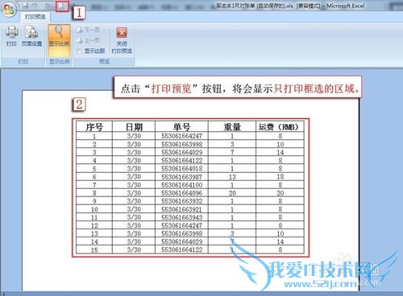
Task: Click the 序号 header cell
Action: (94, 126)
